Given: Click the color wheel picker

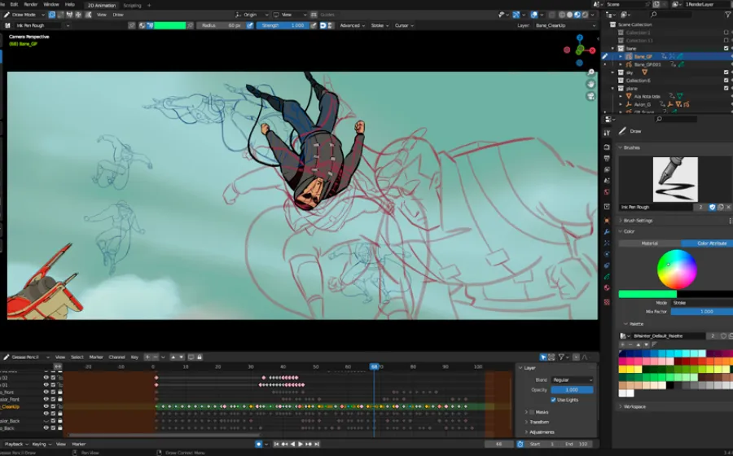Looking at the screenshot, I should pyautogui.click(x=677, y=270).
